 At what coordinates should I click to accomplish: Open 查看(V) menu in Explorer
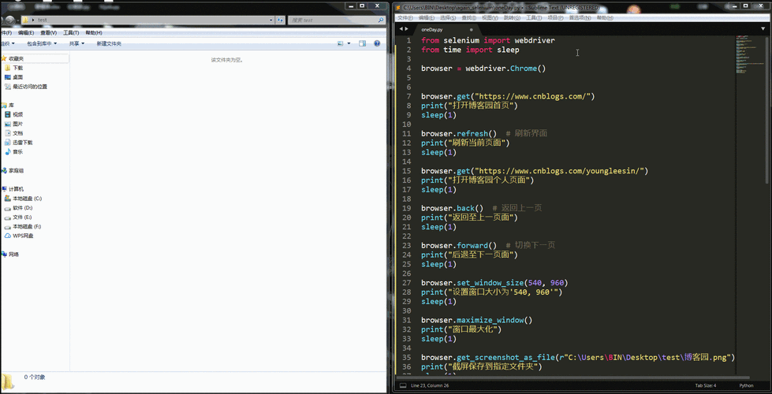pos(48,33)
